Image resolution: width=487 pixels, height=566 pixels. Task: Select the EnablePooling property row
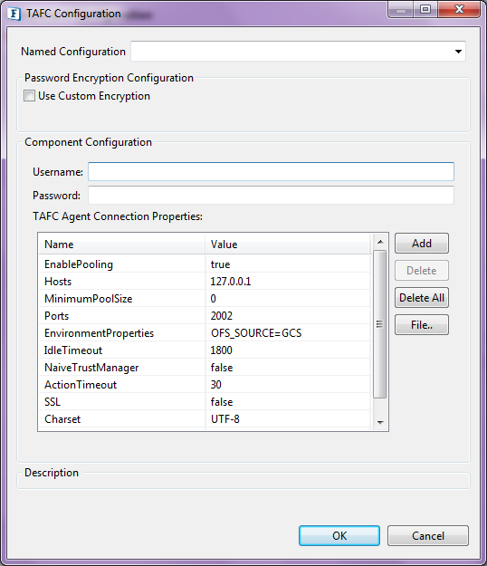205,264
